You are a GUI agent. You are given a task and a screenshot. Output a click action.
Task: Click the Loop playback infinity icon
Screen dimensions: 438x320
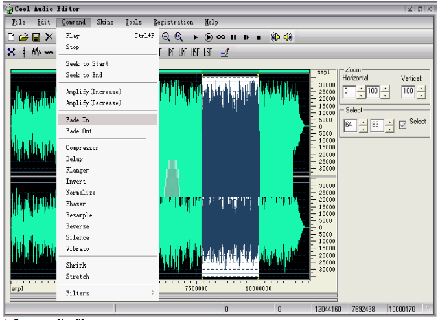[x=221, y=37]
